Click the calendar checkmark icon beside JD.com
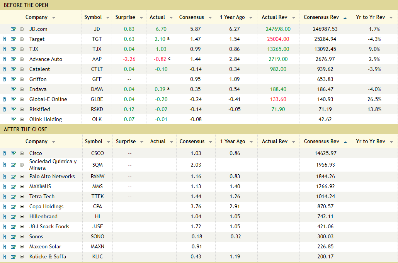 coord(13,29)
